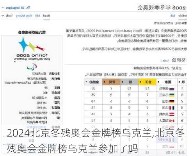Select total medals cell showing 15
The width and height of the screenshot is (192, 156).
click(93, 108)
